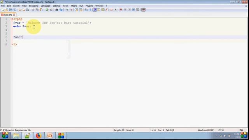The image size is (249, 140).
Task: Click the stop macro recording icon
Action: (125, 10)
